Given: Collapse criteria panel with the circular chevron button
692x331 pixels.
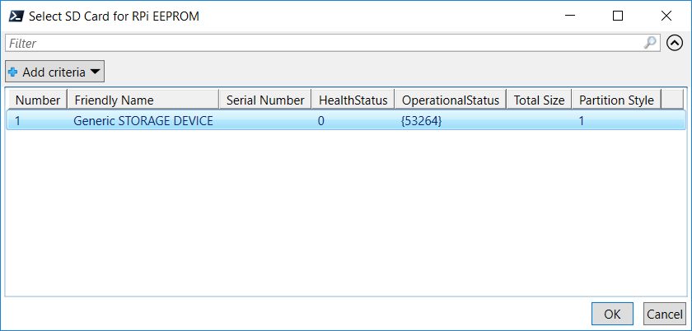Looking at the screenshot, I should click(x=675, y=44).
